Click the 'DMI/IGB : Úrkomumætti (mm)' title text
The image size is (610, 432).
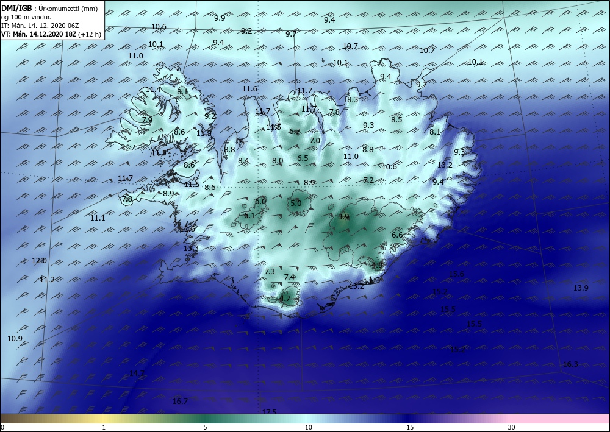click(x=49, y=9)
